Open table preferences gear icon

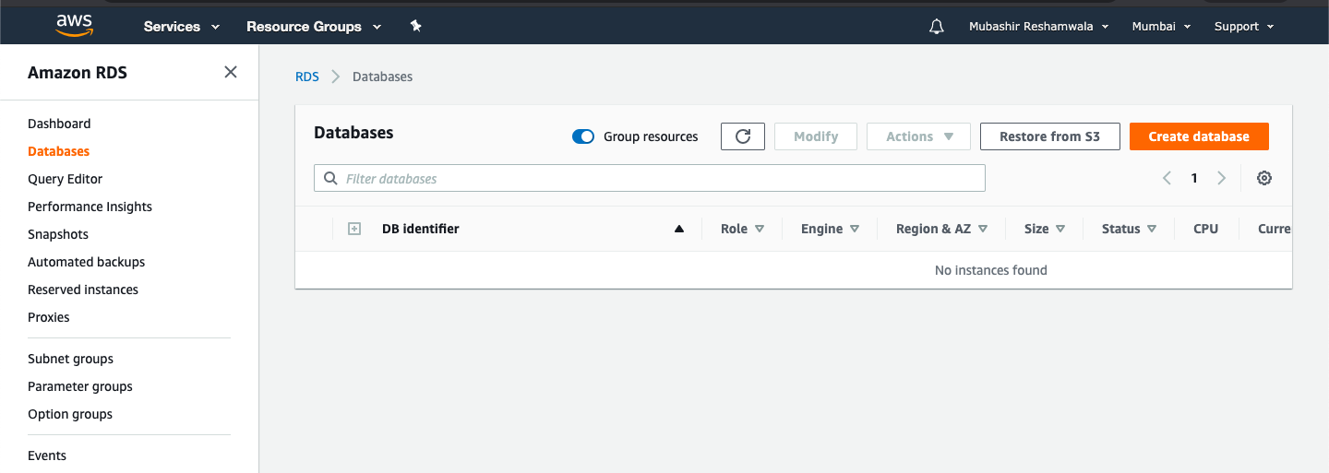[x=1264, y=178]
